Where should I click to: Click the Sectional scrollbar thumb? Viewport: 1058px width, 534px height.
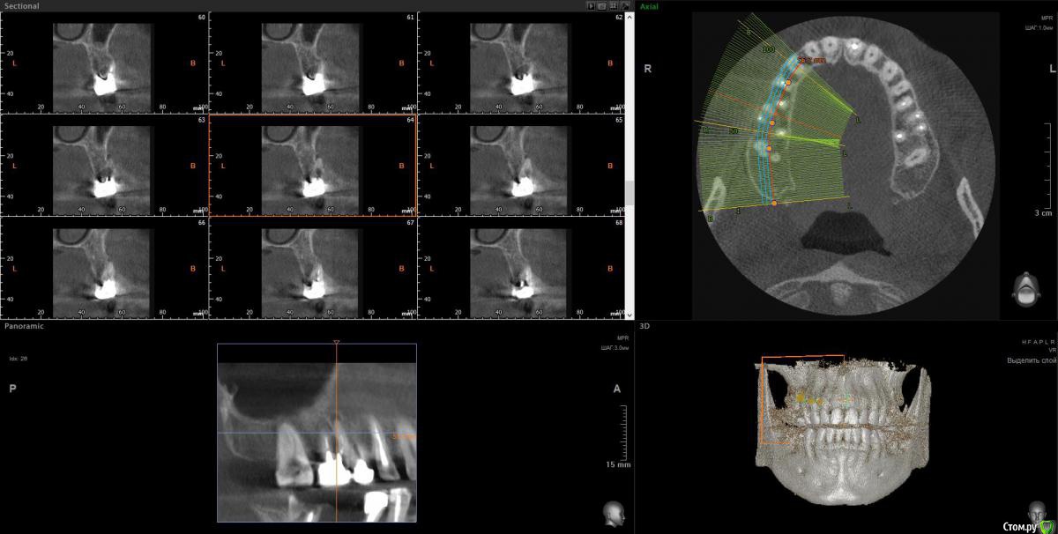(629, 192)
